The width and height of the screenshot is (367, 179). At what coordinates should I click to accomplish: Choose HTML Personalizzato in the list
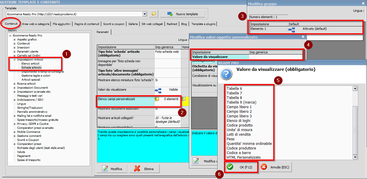pos(244,157)
